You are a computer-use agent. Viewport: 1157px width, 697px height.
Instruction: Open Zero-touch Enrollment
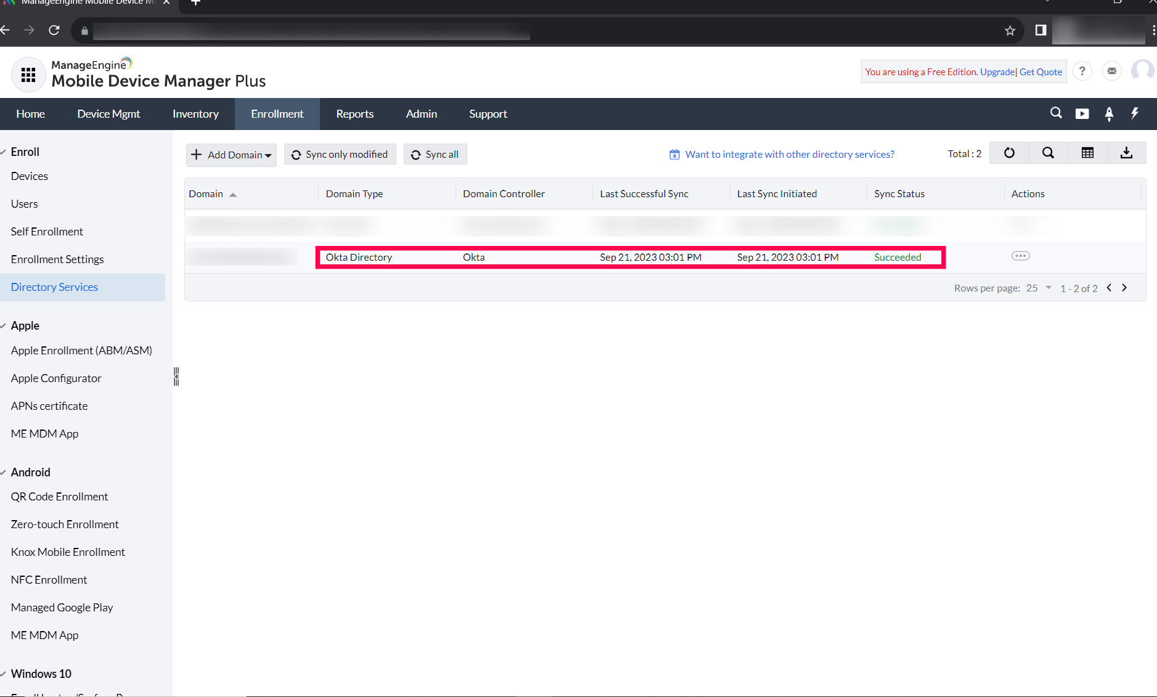click(x=65, y=524)
